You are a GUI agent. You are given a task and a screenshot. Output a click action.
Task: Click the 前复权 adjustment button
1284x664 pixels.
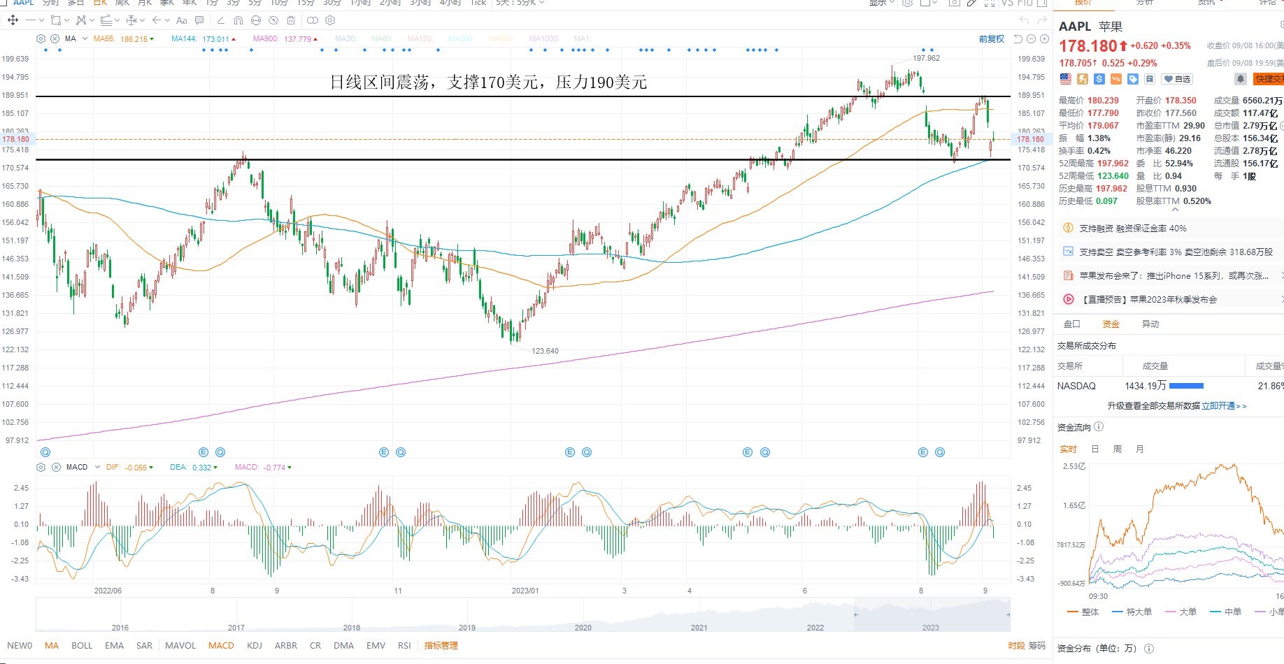tap(991, 39)
